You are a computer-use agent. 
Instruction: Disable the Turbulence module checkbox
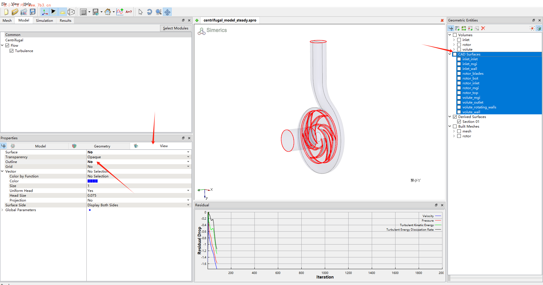pos(12,51)
